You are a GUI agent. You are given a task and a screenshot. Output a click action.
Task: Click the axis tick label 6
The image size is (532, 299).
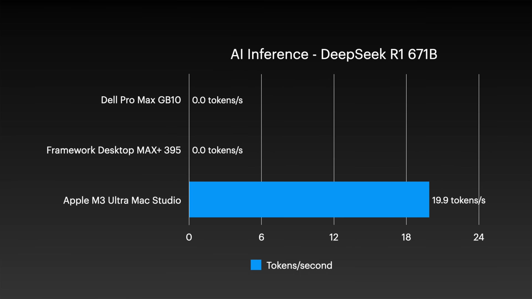(261, 237)
